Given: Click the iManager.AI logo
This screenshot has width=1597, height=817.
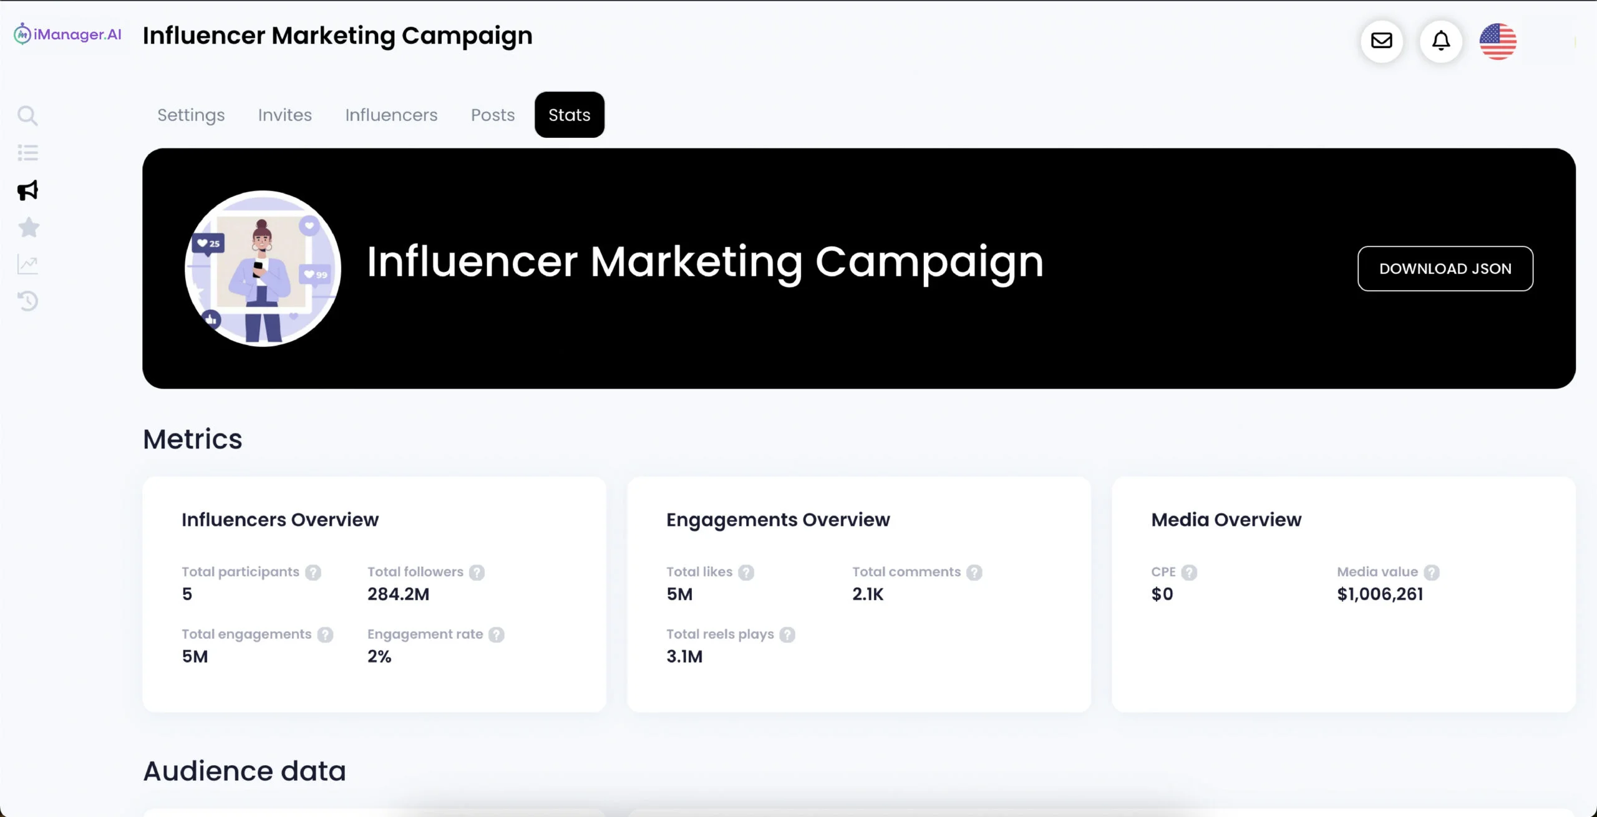Looking at the screenshot, I should (x=68, y=34).
